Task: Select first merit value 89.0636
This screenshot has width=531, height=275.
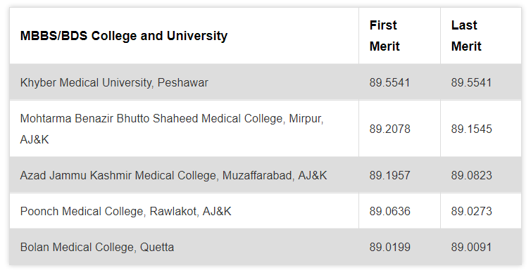Action: click(389, 212)
